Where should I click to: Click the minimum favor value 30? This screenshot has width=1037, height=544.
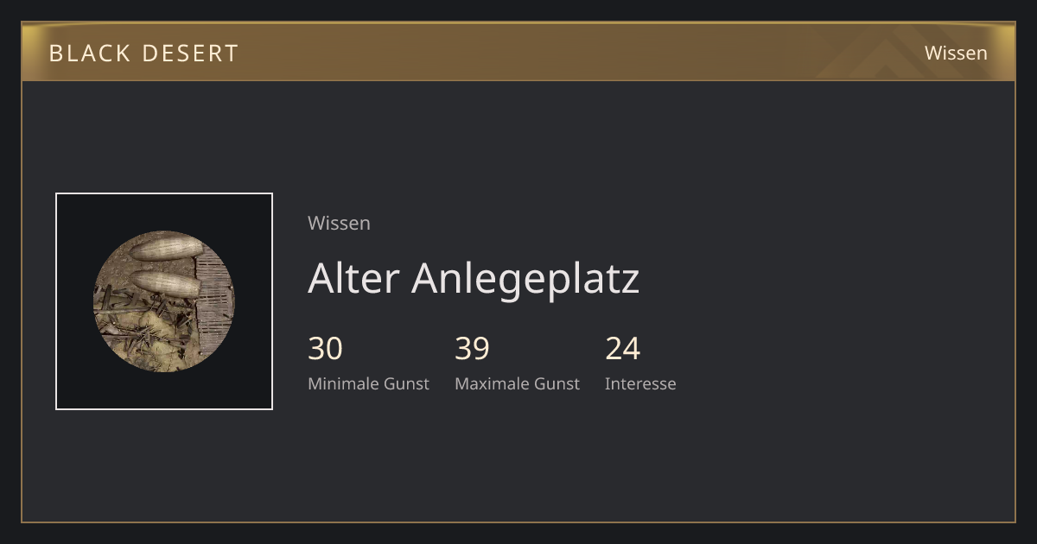[326, 349]
